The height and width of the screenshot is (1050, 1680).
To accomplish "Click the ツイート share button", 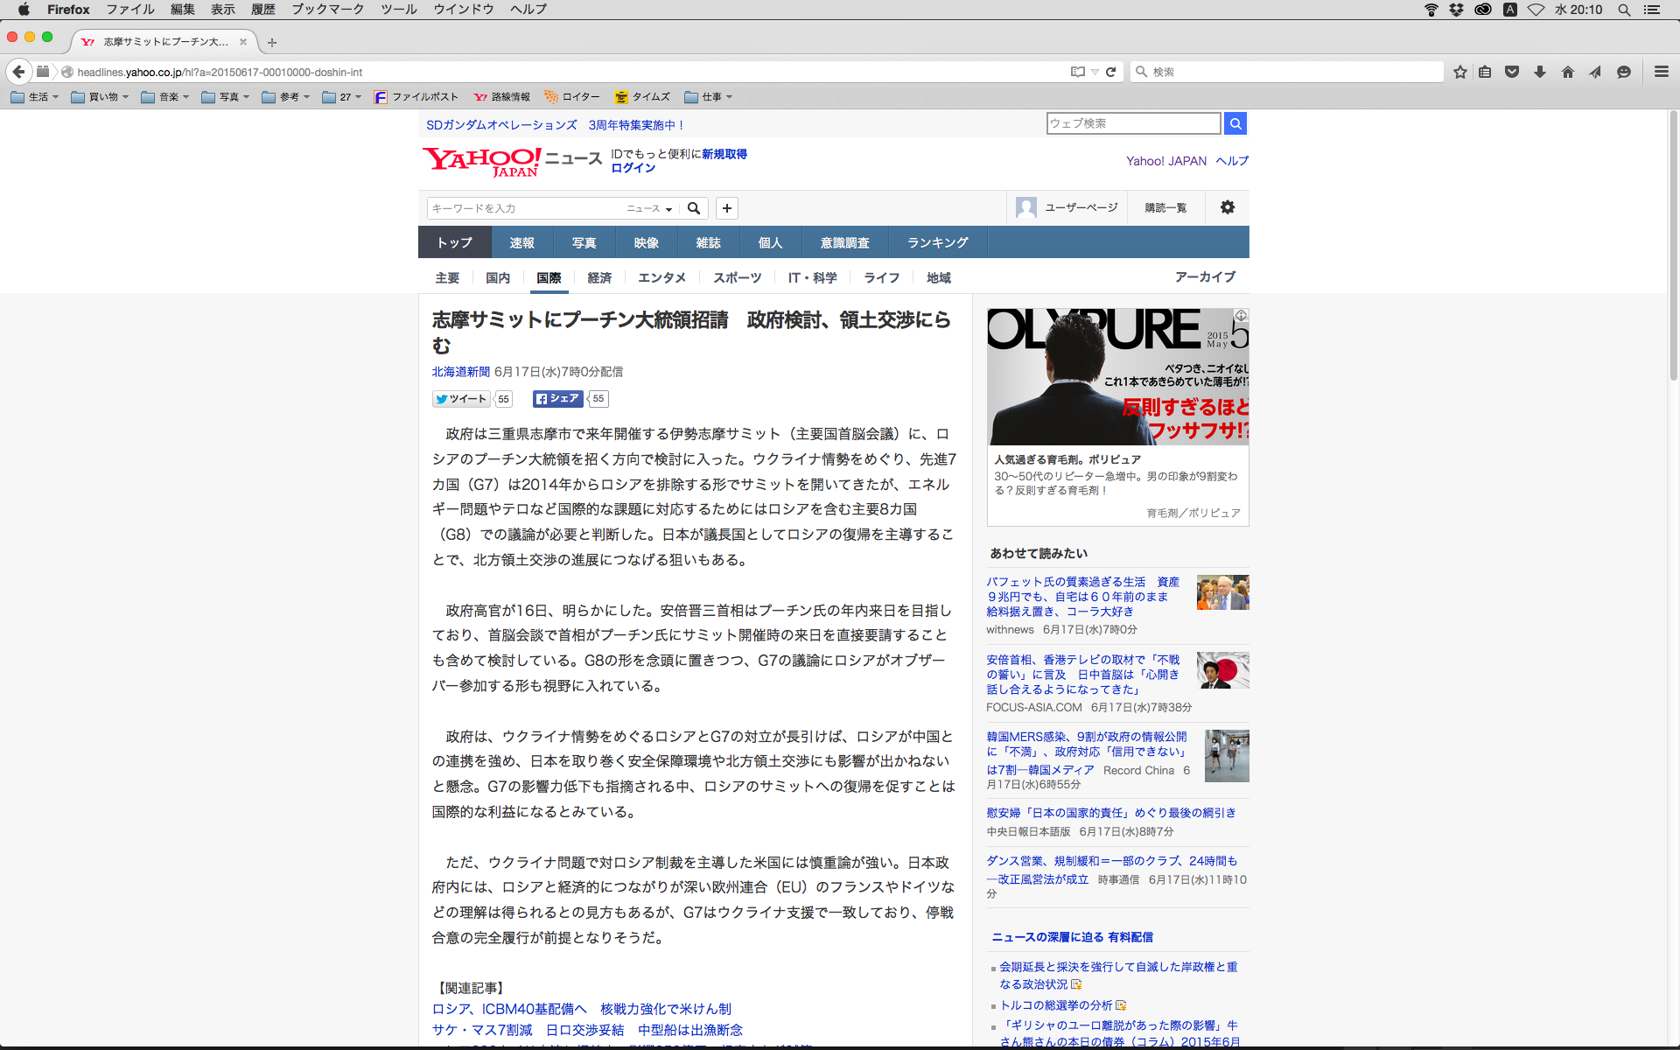I will (x=461, y=399).
